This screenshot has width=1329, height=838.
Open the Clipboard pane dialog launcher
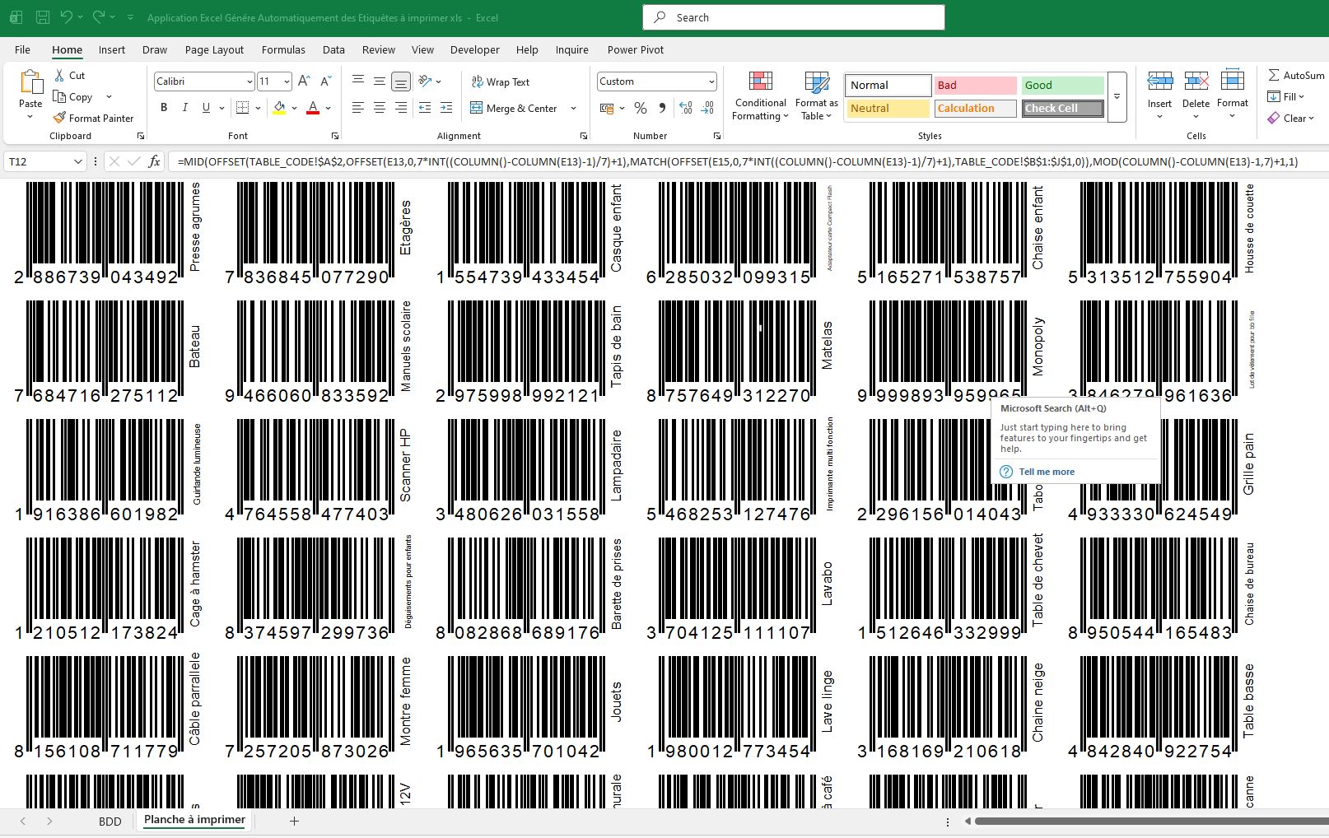[141, 136]
